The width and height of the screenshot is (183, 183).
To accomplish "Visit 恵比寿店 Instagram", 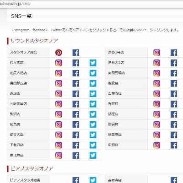I will tap(59, 156).
